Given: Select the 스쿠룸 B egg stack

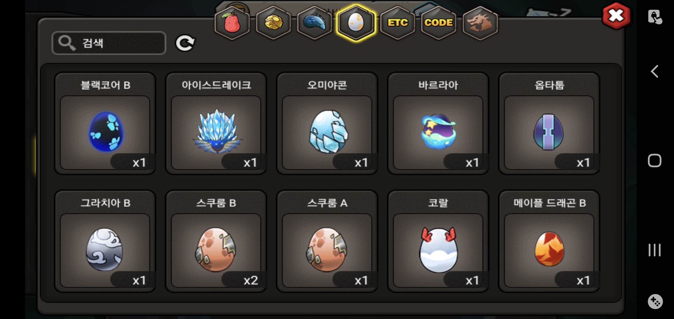Looking at the screenshot, I should [x=216, y=241].
